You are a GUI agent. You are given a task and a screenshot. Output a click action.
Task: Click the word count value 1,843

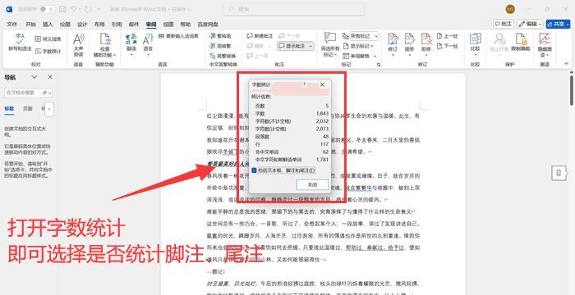322,113
